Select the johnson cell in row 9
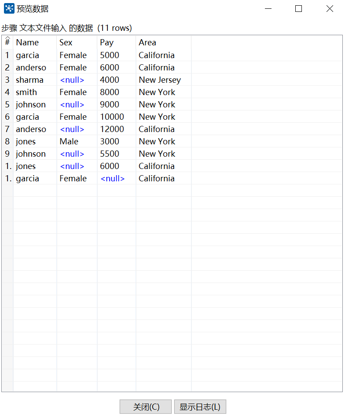The image size is (345, 415). [x=35, y=154]
